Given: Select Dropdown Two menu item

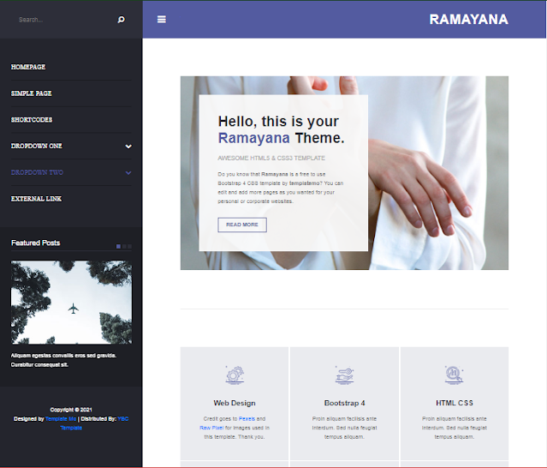Looking at the screenshot, I should 37,172.
